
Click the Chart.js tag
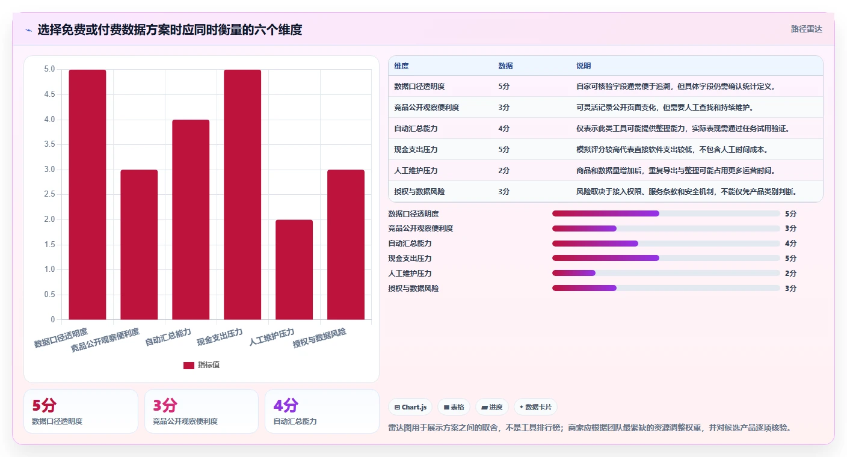click(410, 407)
